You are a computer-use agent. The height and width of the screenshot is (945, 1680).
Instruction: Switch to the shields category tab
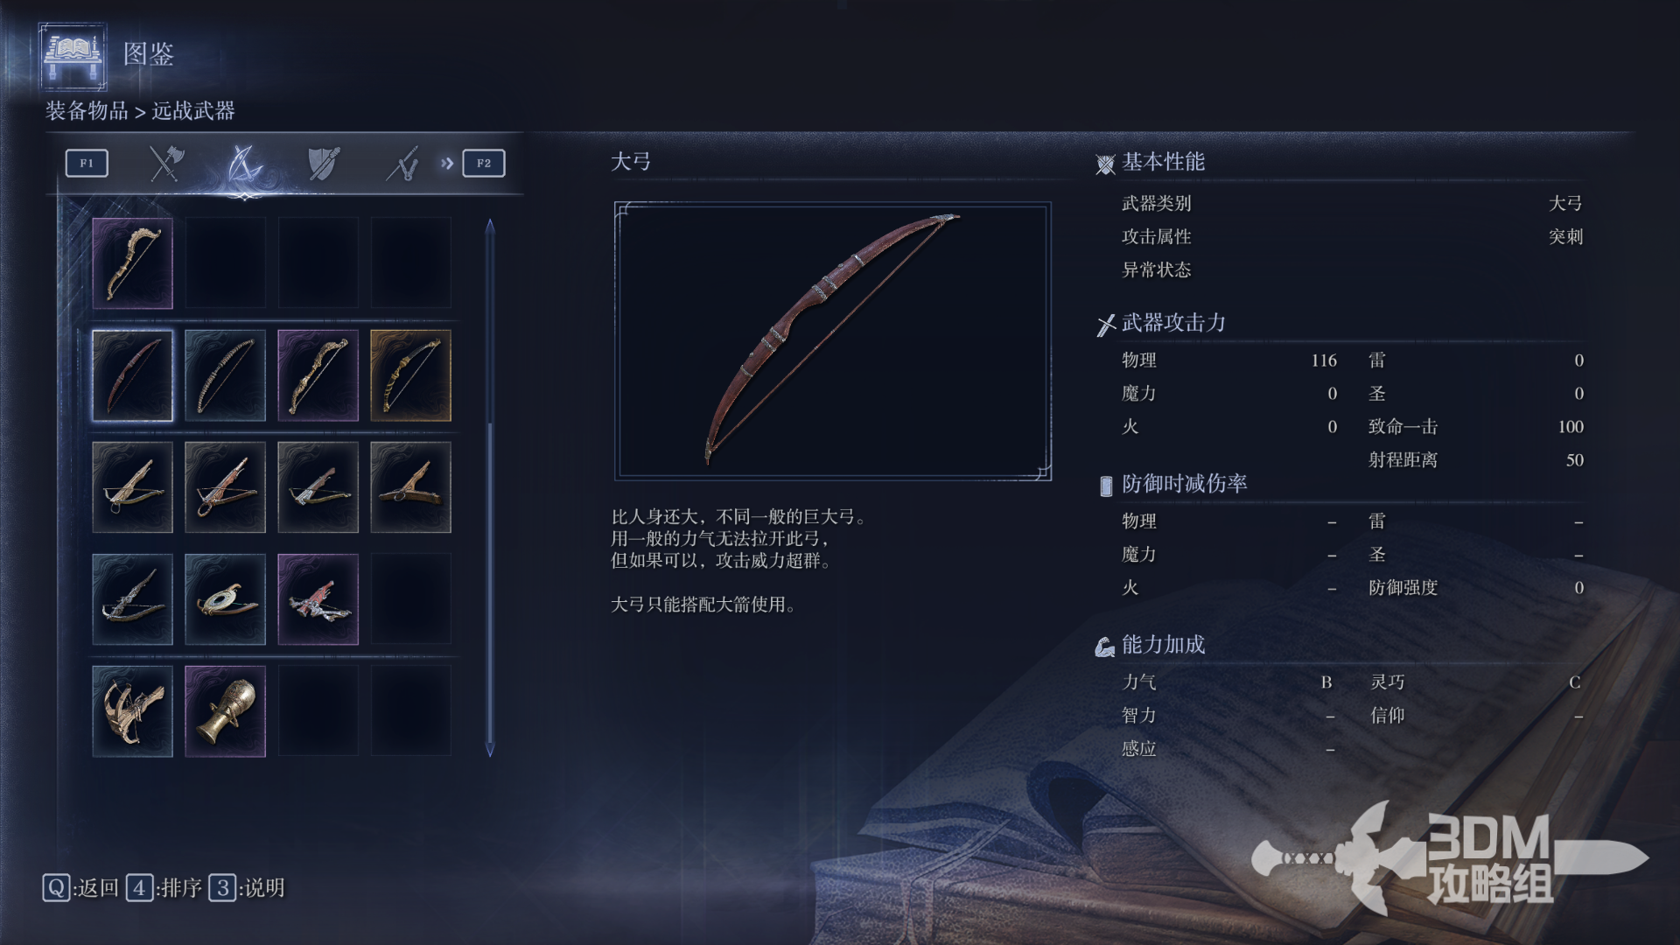(x=324, y=164)
